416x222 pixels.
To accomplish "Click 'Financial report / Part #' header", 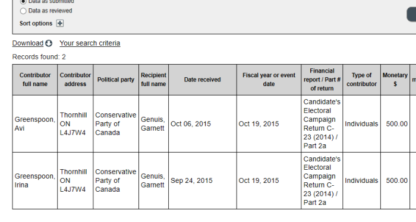I will (x=322, y=80).
